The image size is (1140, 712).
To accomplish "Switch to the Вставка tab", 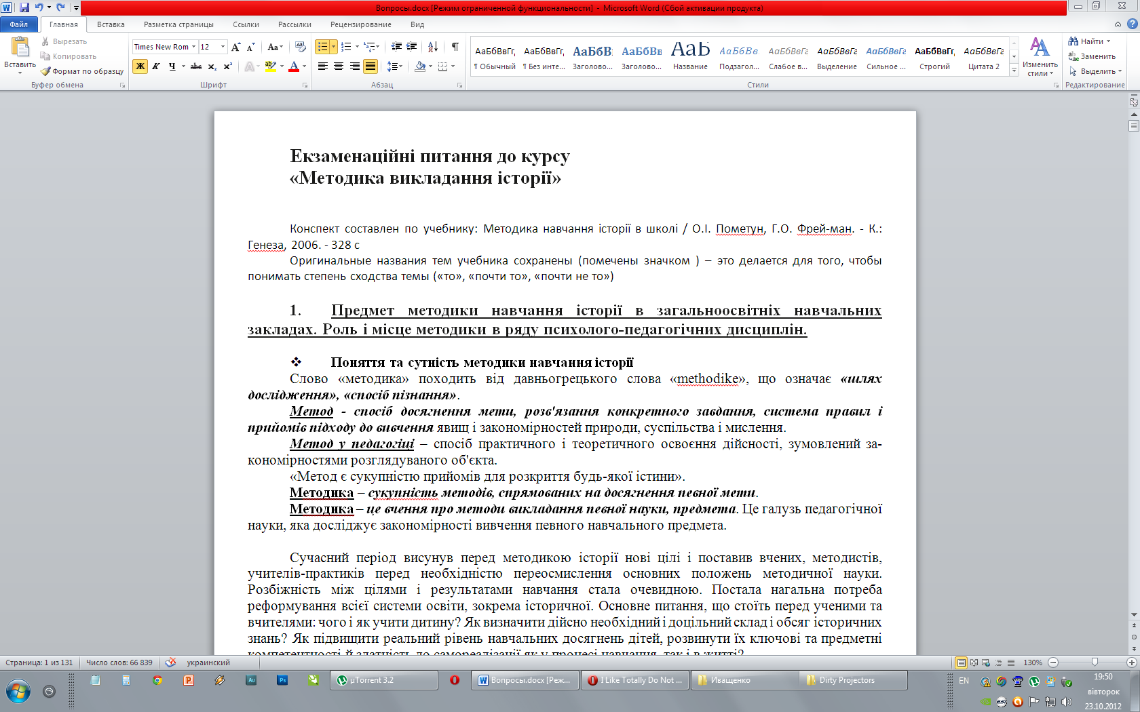I will click(x=111, y=24).
